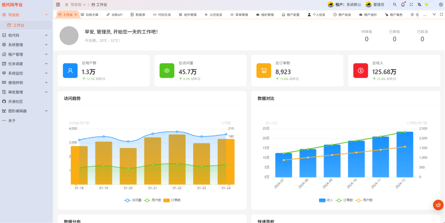
Task: Switch to the 菜单管理 tab
Action: point(239,15)
